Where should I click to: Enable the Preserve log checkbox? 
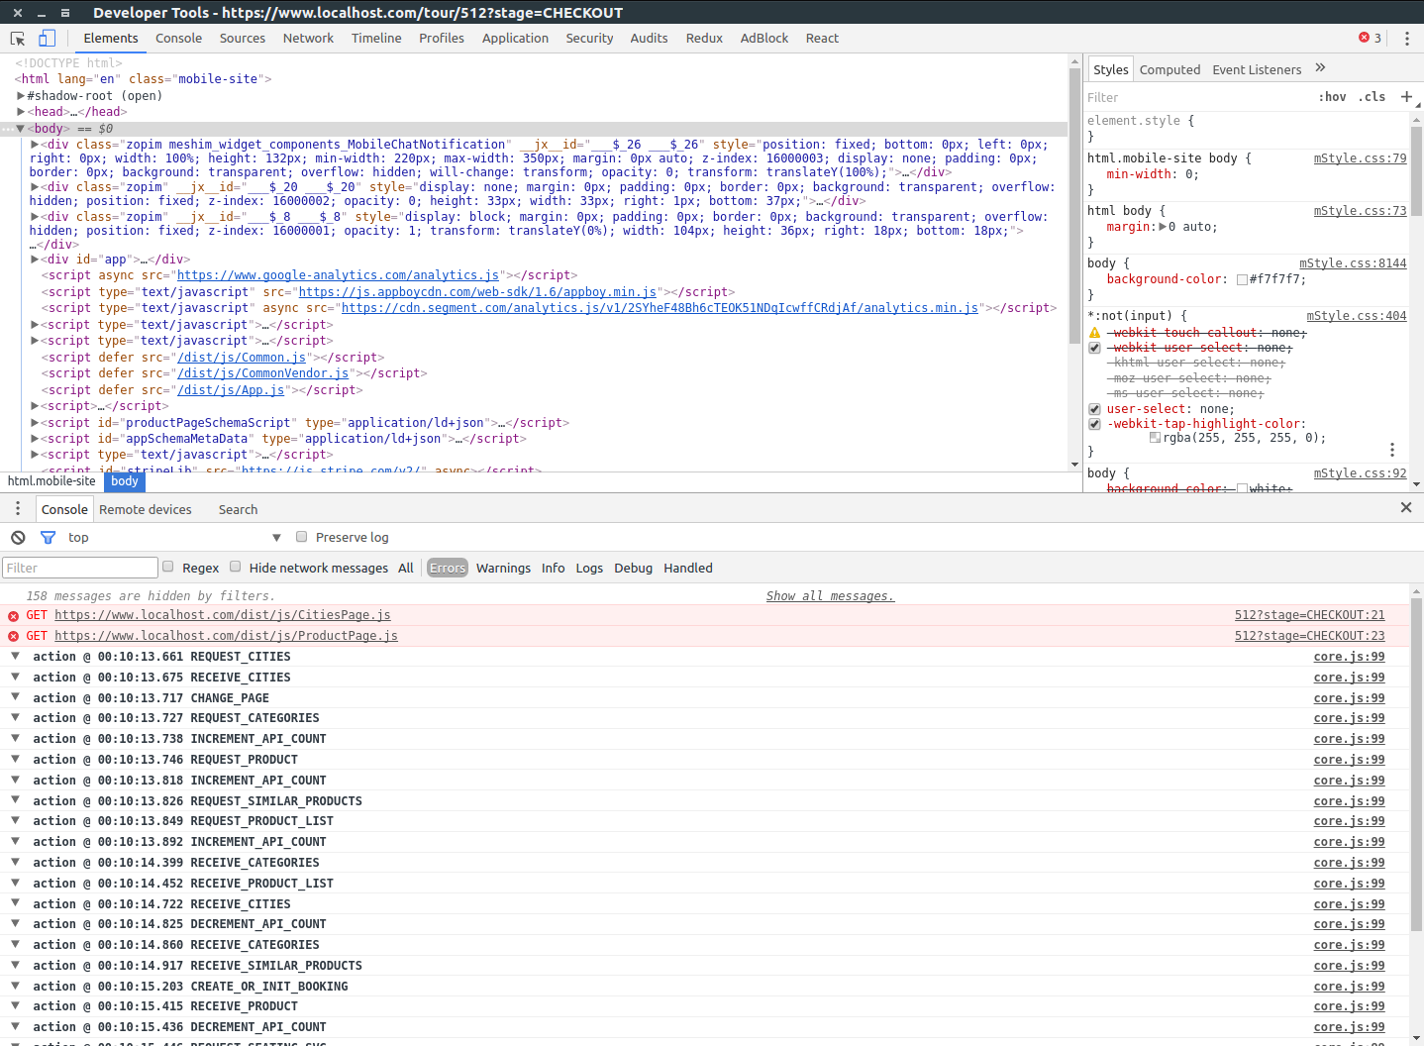(x=302, y=537)
